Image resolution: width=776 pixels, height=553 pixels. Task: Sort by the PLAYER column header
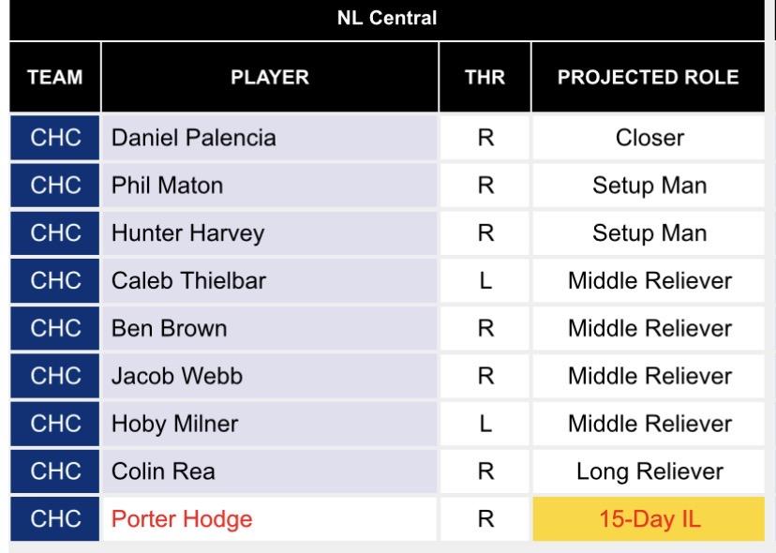(x=270, y=78)
